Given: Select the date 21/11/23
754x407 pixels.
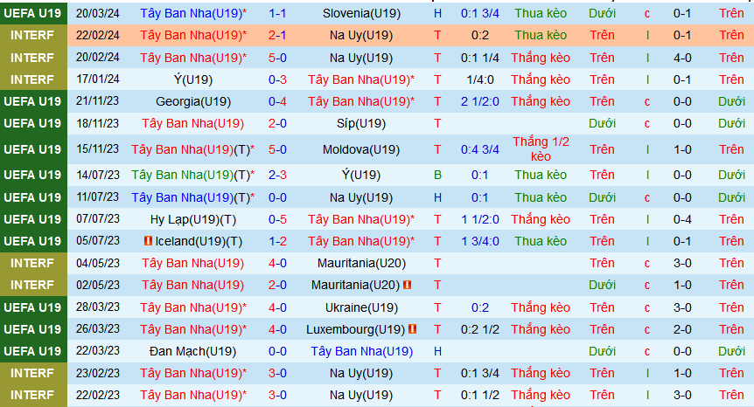Looking at the screenshot, I should [x=98, y=101].
